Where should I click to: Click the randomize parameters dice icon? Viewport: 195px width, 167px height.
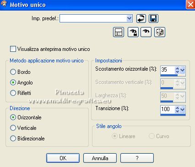(x=160, y=32)
